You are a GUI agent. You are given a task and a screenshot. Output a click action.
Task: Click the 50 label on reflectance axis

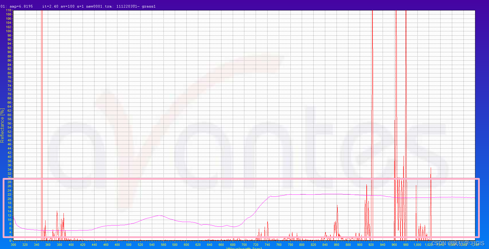[9, 136]
